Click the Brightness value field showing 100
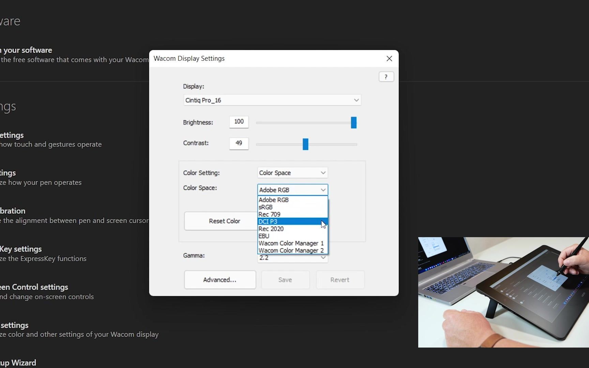The height and width of the screenshot is (368, 589). coord(239,122)
